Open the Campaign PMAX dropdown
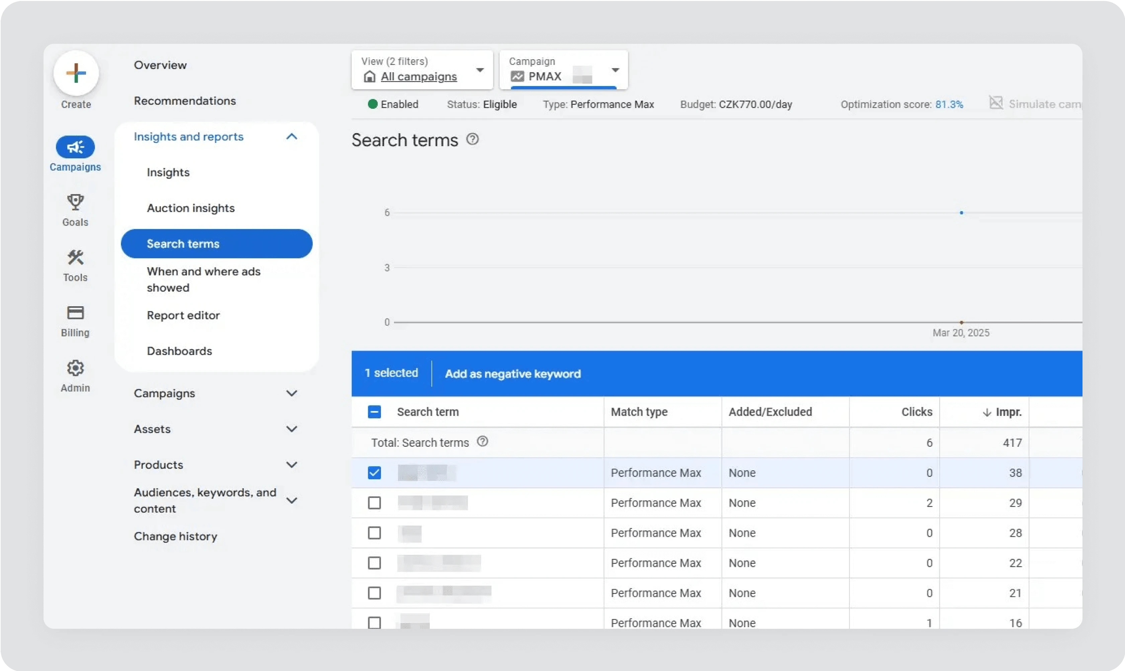1125x671 pixels. 615,70
